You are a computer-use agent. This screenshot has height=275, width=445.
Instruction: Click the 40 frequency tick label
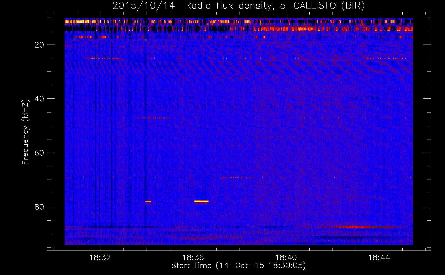tap(39, 99)
